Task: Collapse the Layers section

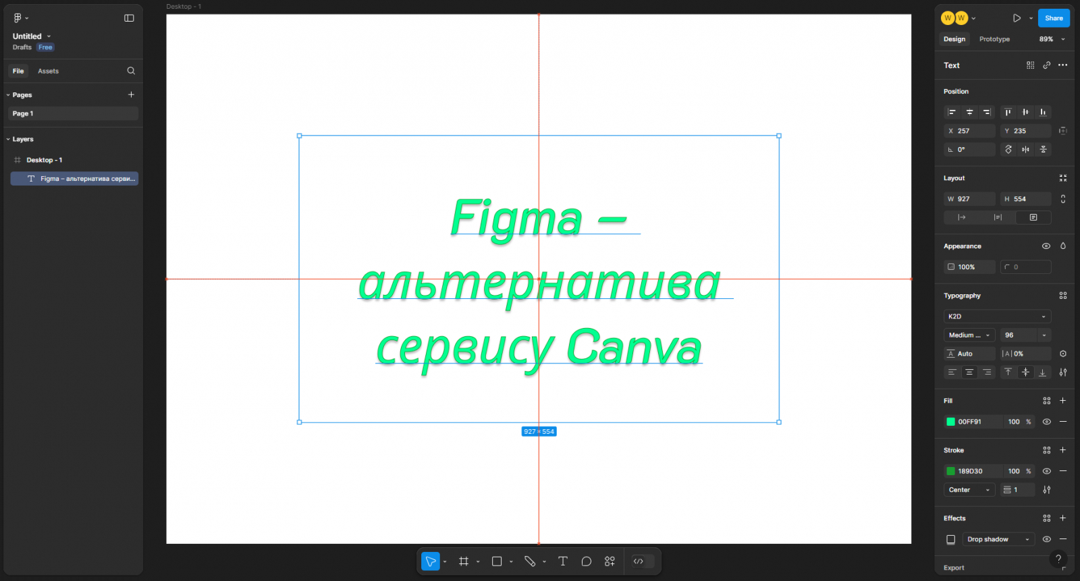Action: pos(8,139)
